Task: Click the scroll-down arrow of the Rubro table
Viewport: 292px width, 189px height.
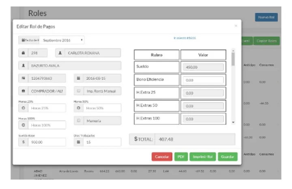Action: click(x=233, y=122)
